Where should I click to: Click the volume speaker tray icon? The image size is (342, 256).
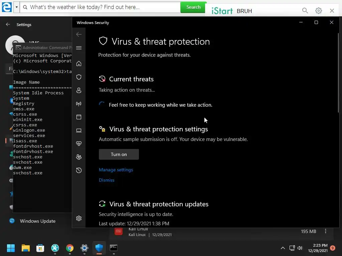pos(300,248)
